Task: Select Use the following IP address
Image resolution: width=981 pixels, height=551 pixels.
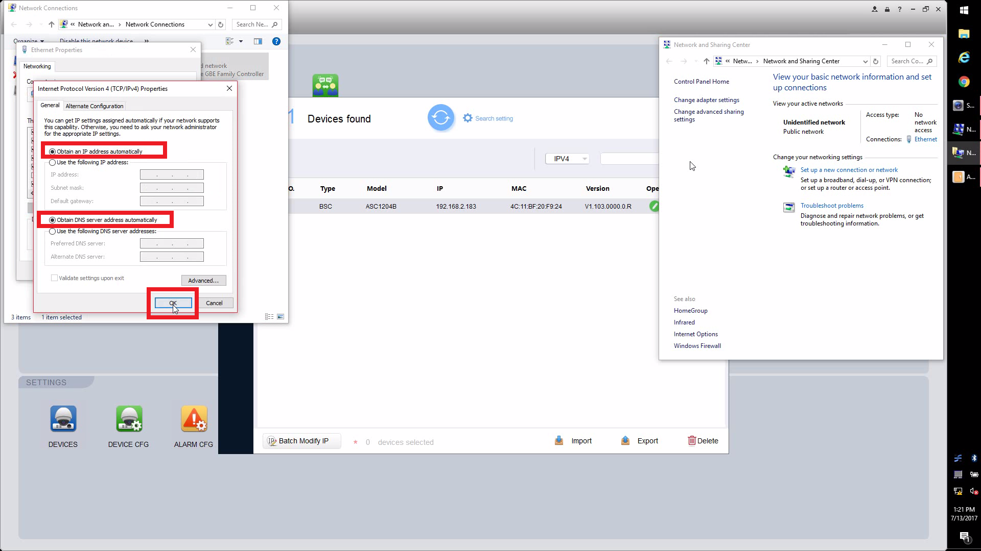Action: pos(53,163)
